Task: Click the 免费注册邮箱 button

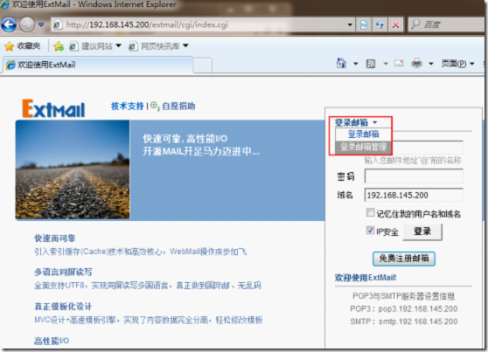Action: [x=404, y=259]
